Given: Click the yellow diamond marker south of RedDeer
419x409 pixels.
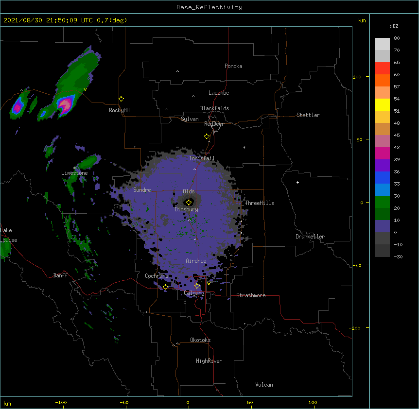Looking at the screenshot, I should [x=207, y=136].
